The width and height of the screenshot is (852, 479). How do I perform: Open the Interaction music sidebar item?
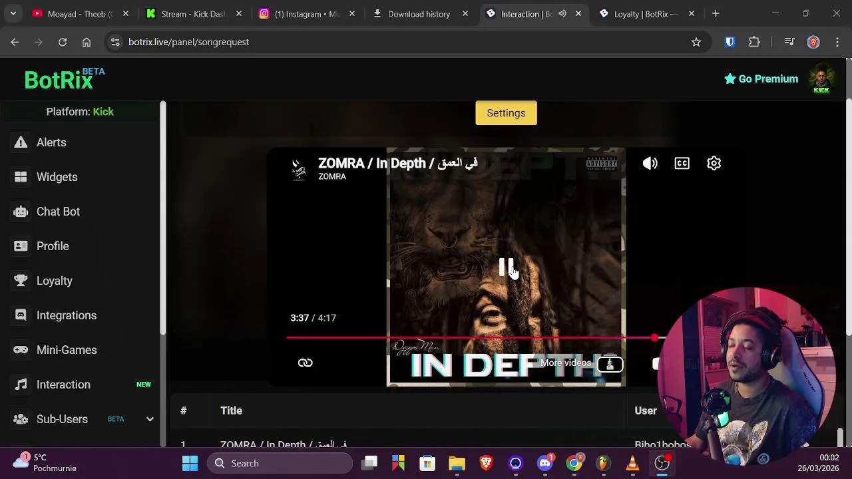click(x=63, y=385)
